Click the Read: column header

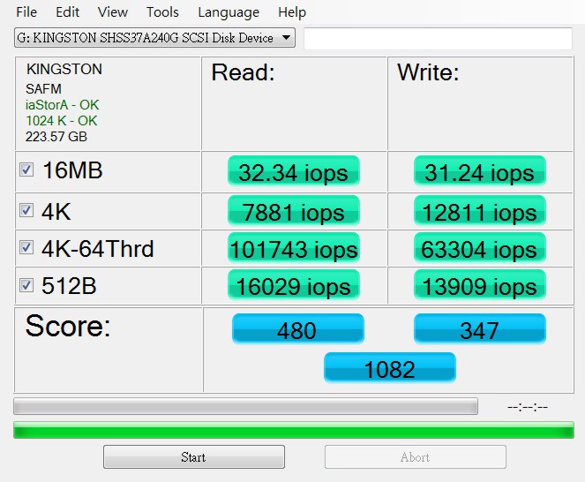point(243,72)
